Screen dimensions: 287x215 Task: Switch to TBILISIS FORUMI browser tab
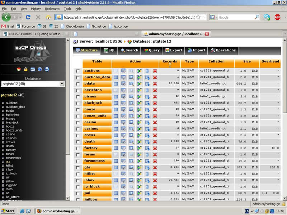tap(36, 34)
